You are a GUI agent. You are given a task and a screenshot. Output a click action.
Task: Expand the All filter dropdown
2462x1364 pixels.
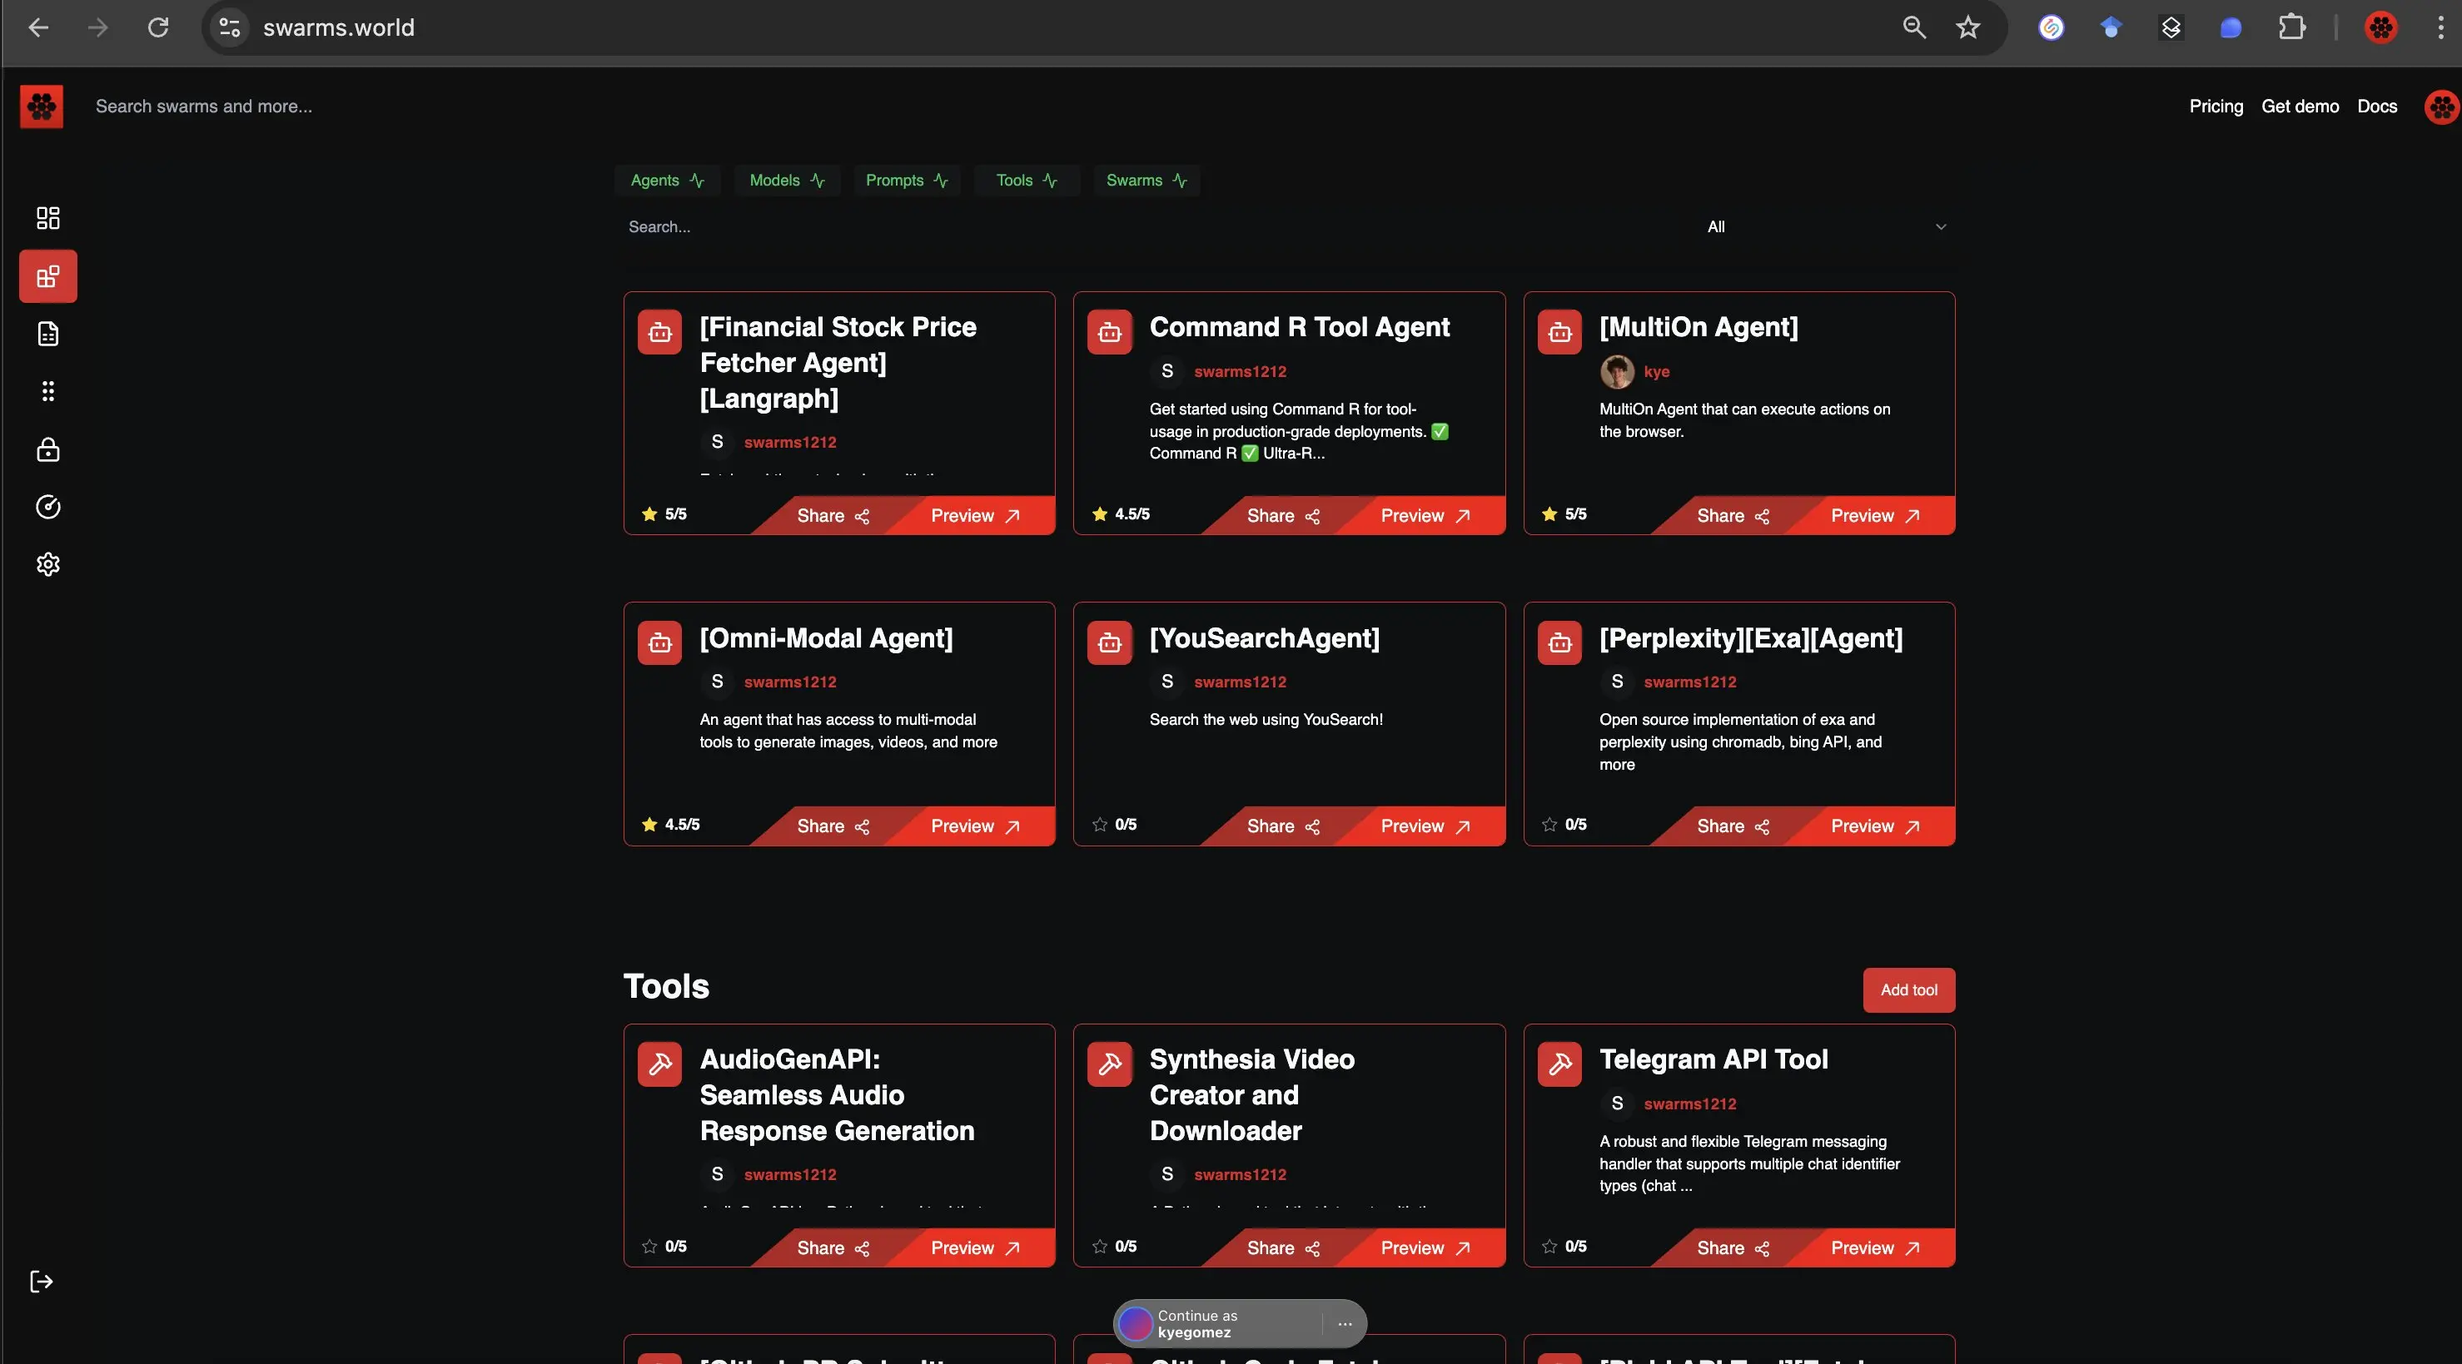pos(1825,226)
